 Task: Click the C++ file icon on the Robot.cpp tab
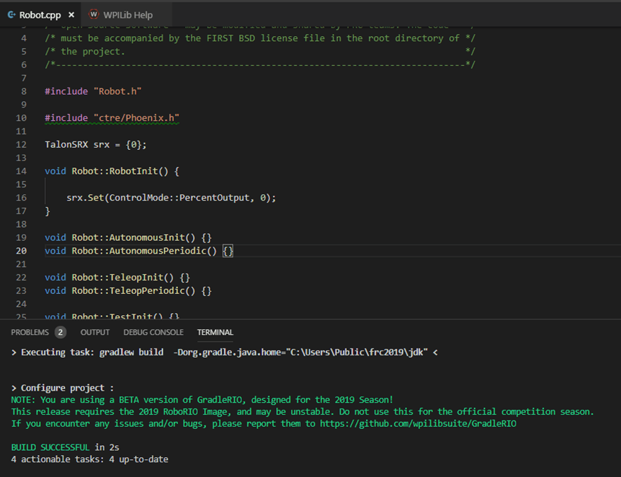click(11, 15)
